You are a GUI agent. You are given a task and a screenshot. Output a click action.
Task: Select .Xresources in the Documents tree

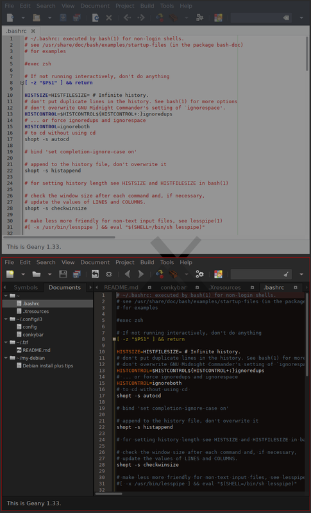[x=36, y=312]
